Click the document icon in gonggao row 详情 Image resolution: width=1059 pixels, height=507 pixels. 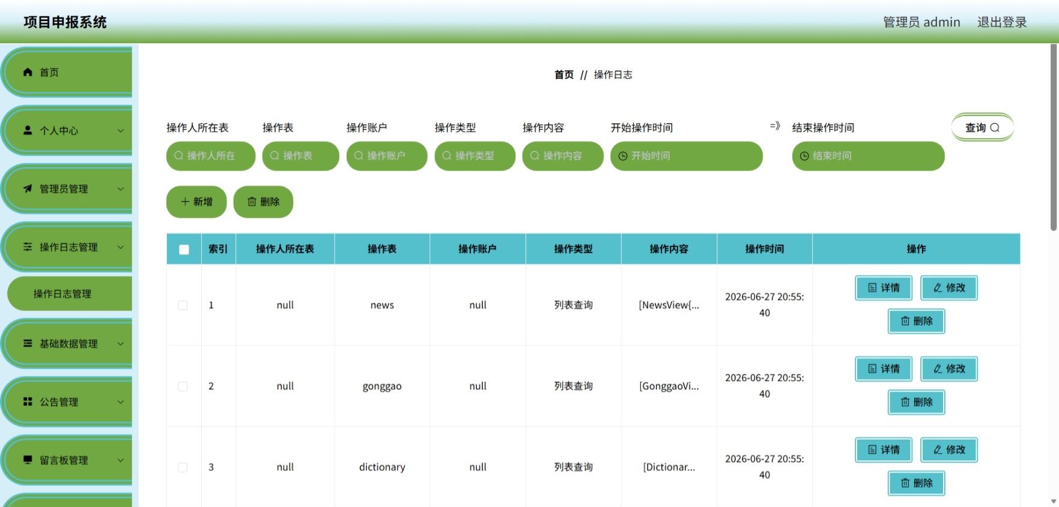(872, 369)
